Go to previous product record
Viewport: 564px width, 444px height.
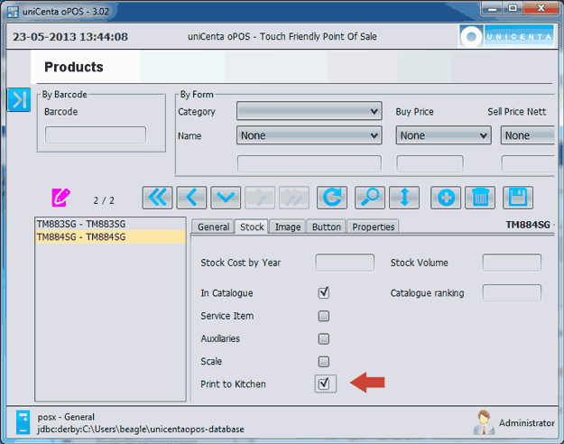(x=191, y=197)
